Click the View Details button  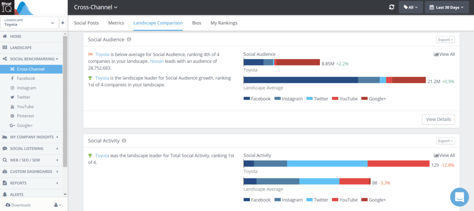[438, 119]
